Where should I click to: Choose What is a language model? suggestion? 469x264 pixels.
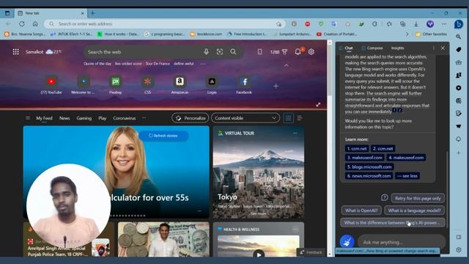tap(414, 210)
